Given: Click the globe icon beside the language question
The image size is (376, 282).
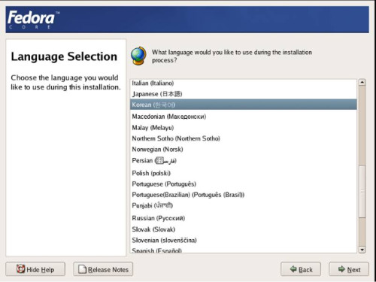Looking at the screenshot, I should point(138,56).
